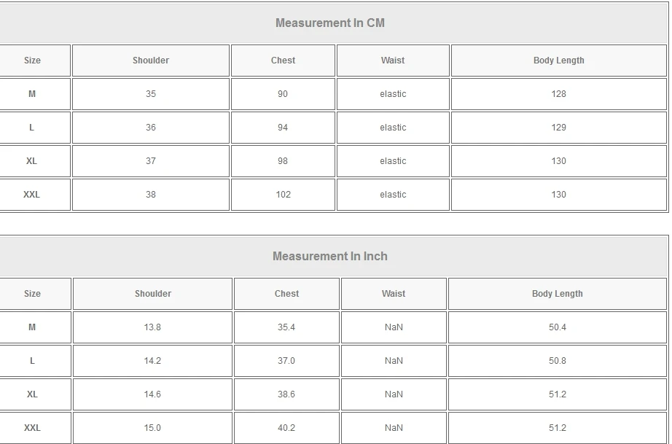672x444 pixels.
Task: Click the NaN waist cell in the M row
Action: 394,327
